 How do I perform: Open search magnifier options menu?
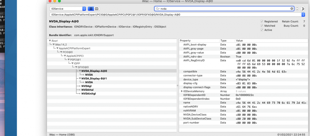[157, 9]
